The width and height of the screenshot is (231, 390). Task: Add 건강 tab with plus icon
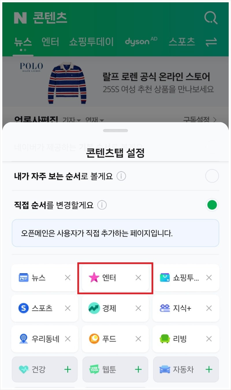click(68, 369)
